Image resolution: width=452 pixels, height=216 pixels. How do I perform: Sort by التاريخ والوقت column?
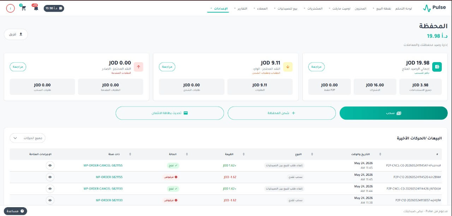point(380,154)
